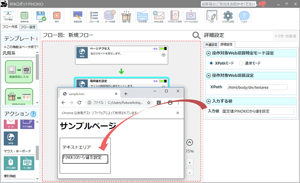The width and height of the screenshot is (300, 183).
Task: Click the up chevron above 75% zoom
Action: pos(189,142)
